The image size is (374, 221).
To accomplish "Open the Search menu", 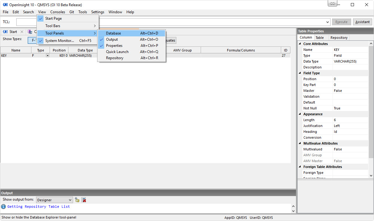I will (28, 12).
